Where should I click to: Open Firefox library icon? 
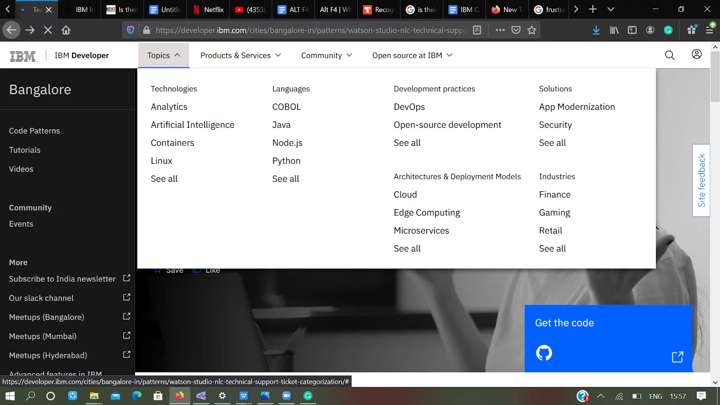click(614, 30)
